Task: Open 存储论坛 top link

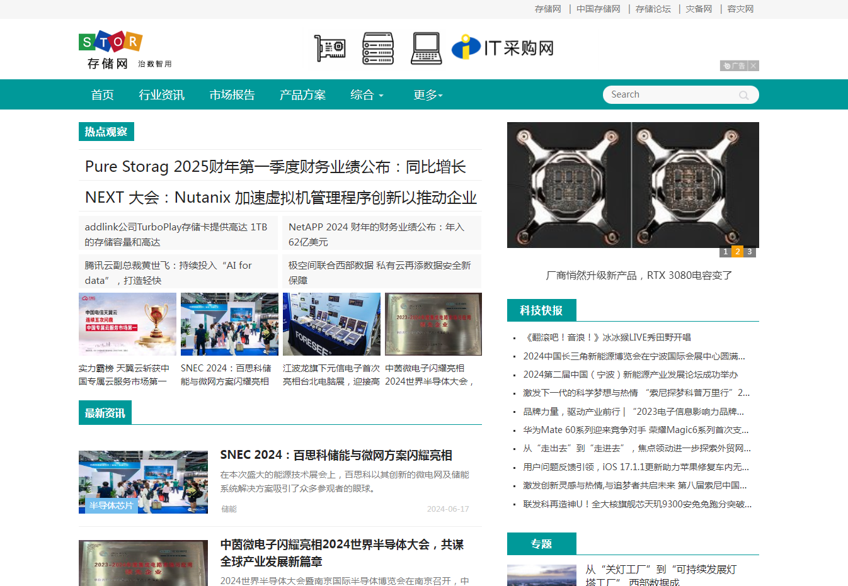Action: tap(653, 9)
